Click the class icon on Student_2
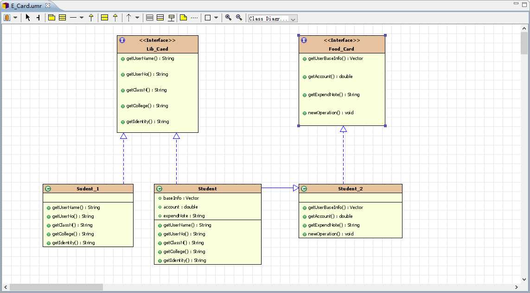Screen dimensions: 530x293 304,189
